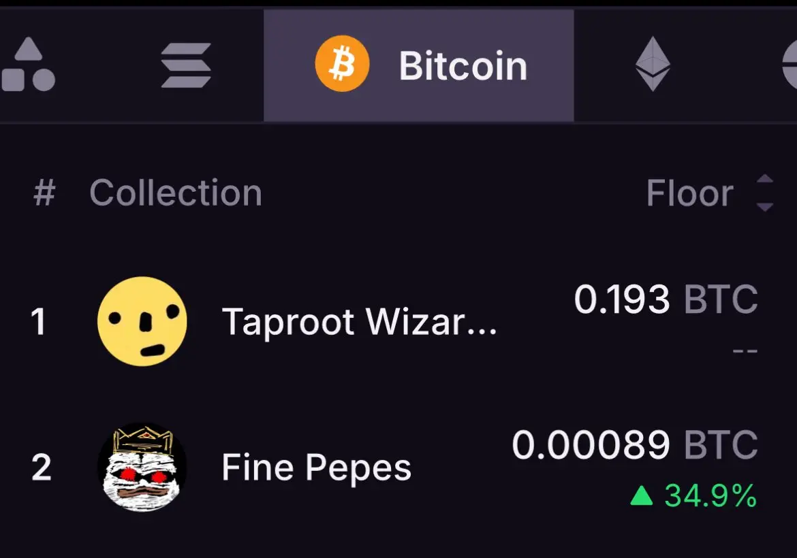
Task: Click the 0.193 BTC floor price
Action: pyautogui.click(x=666, y=299)
